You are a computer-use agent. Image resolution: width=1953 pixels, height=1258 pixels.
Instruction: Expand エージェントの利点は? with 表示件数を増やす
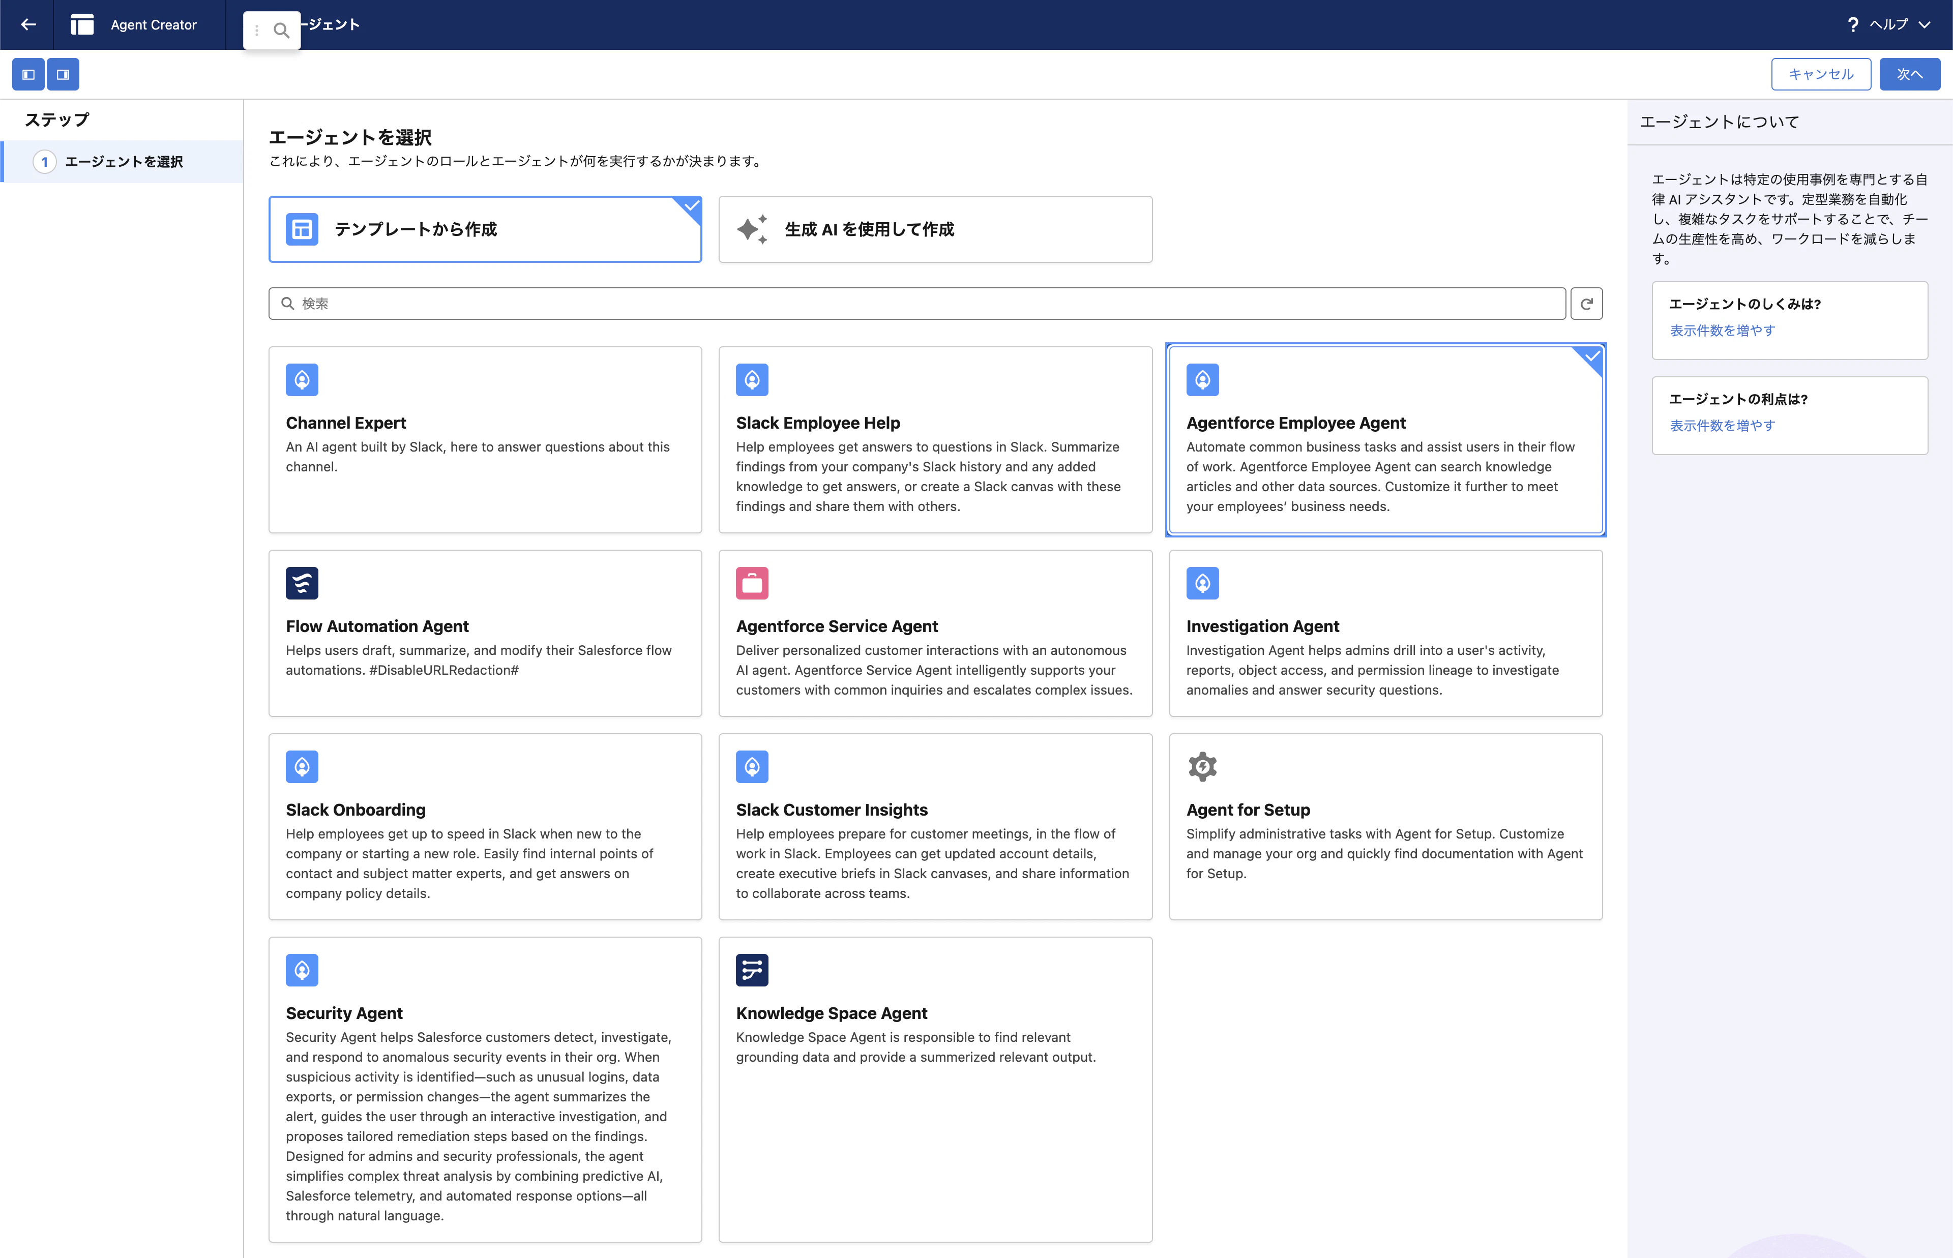coord(1722,426)
